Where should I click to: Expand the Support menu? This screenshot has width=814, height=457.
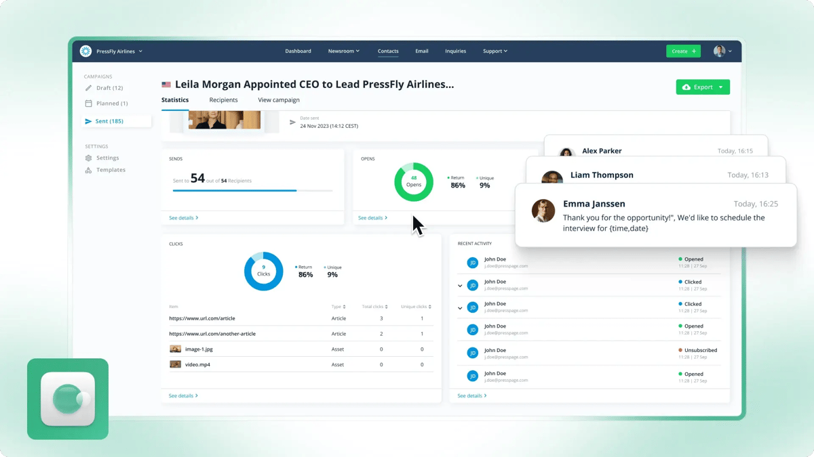pyautogui.click(x=495, y=51)
